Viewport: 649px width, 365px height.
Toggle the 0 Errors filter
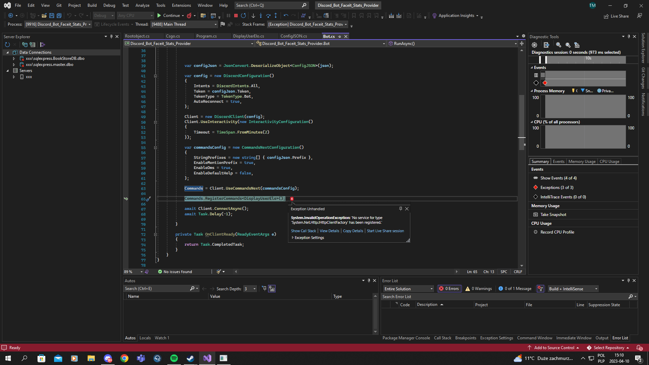coord(449,288)
